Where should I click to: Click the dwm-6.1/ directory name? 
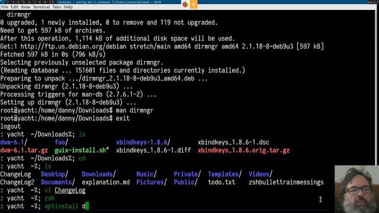coord(14,142)
